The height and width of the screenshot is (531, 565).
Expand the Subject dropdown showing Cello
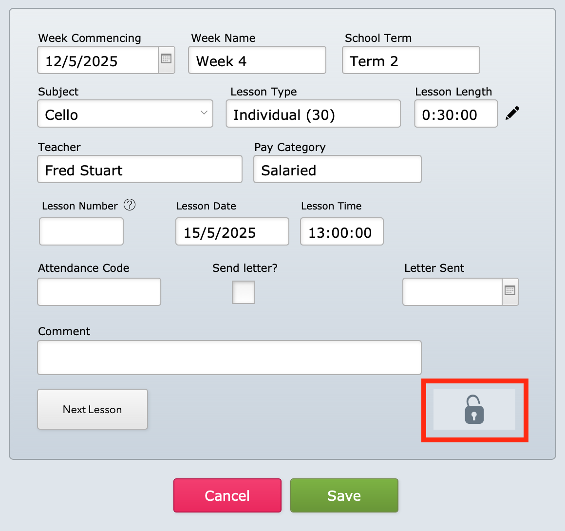(x=125, y=114)
